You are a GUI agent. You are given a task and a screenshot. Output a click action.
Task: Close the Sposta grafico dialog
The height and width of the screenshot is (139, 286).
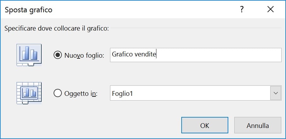pyautogui.click(x=271, y=9)
